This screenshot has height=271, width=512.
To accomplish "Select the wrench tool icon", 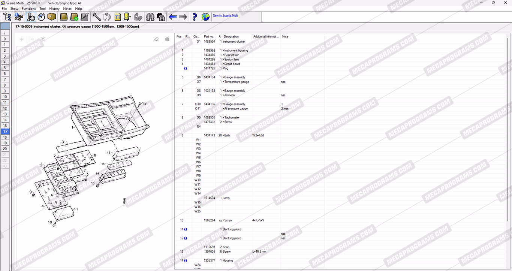I will click(96, 17).
